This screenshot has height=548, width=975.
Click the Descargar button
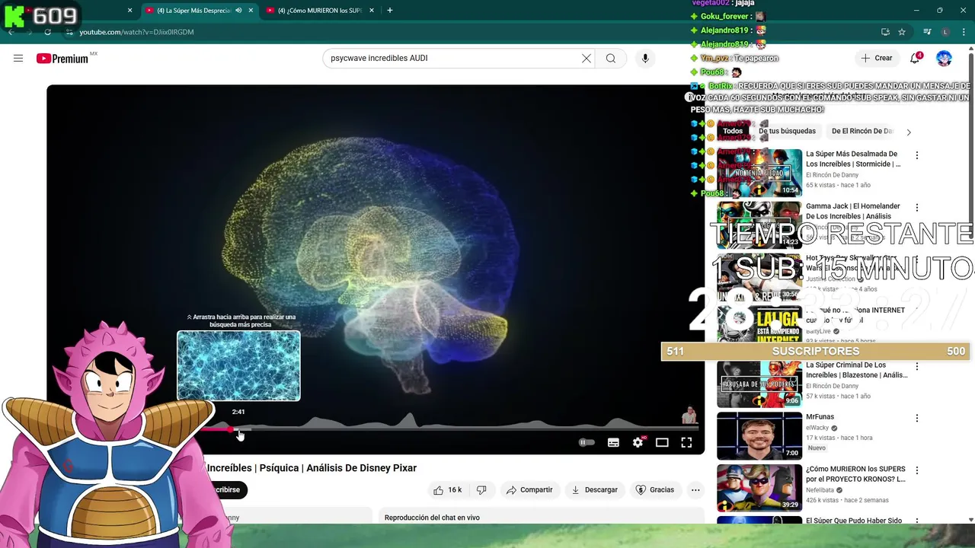pos(594,489)
